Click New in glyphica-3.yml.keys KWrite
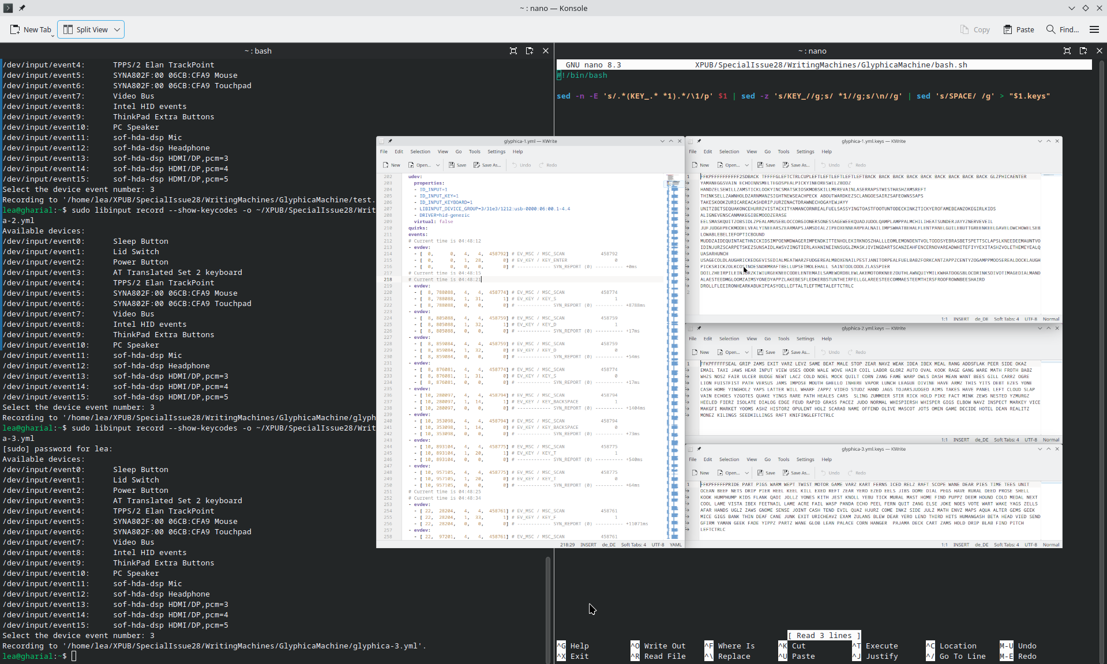Image resolution: width=1107 pixels, height=664 pixels. coord(701,473)
